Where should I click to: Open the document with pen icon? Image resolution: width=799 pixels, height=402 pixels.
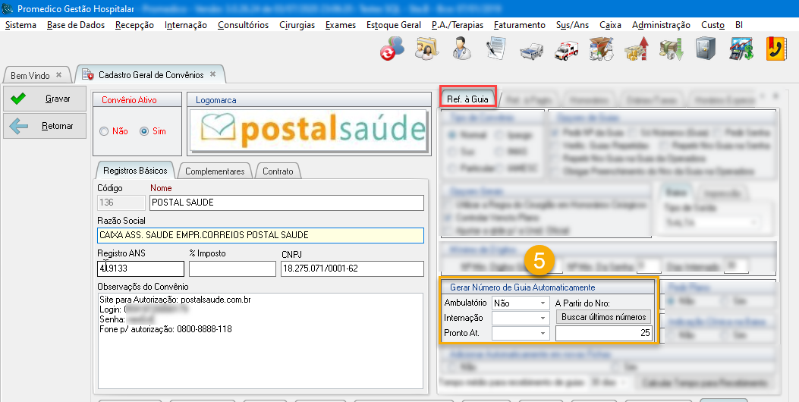[x=495, y=49]
